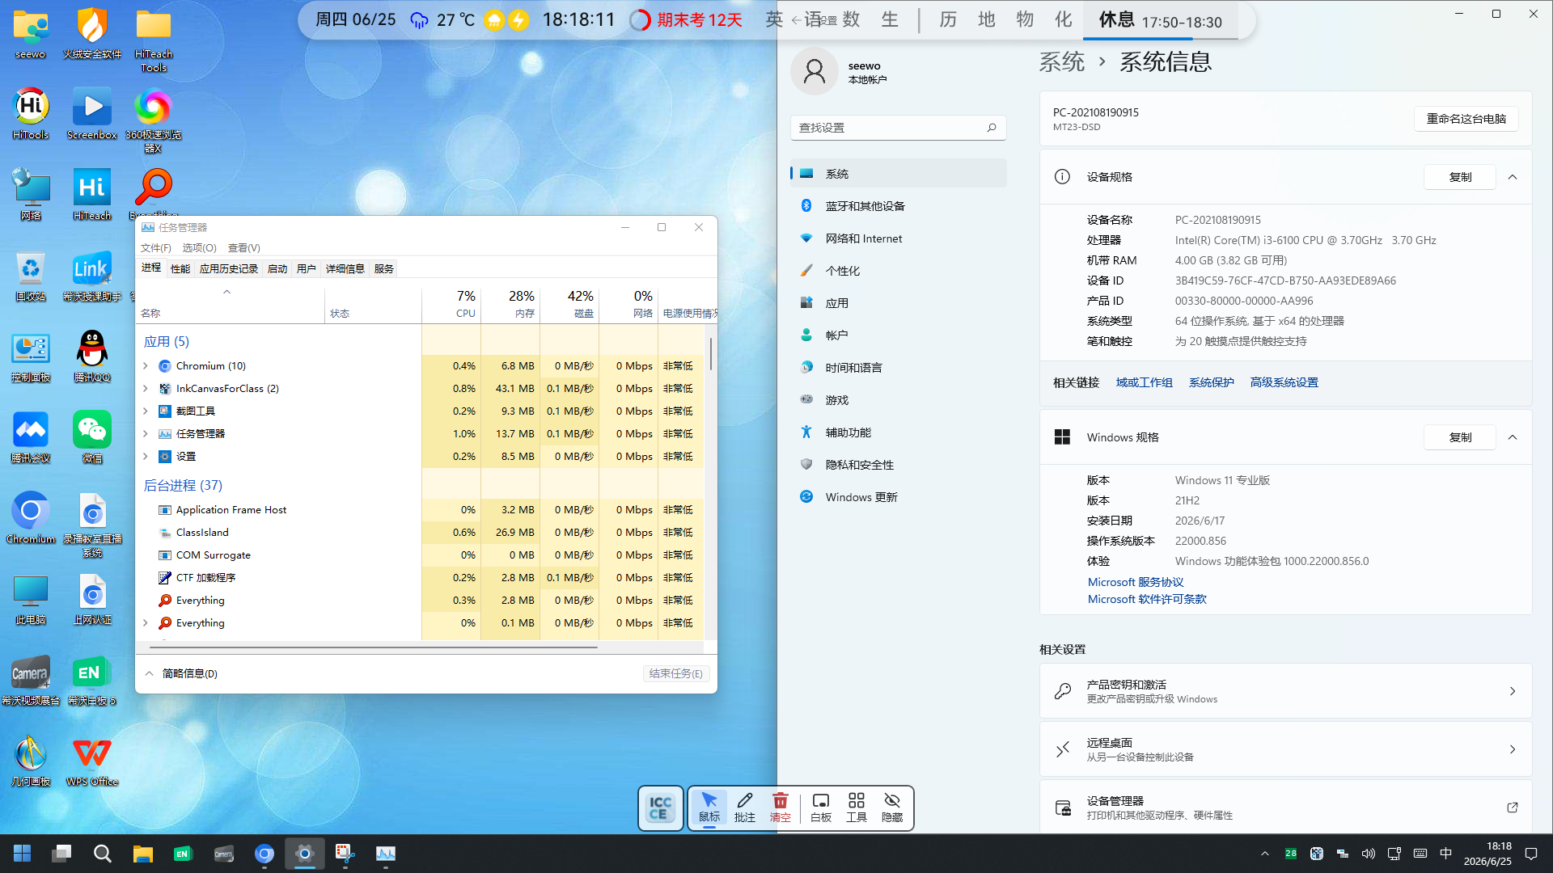Viewport: 1553px width, 873px height.
Task: Click the 隐藏 hide toolbar icon
Action: point(892,808)
